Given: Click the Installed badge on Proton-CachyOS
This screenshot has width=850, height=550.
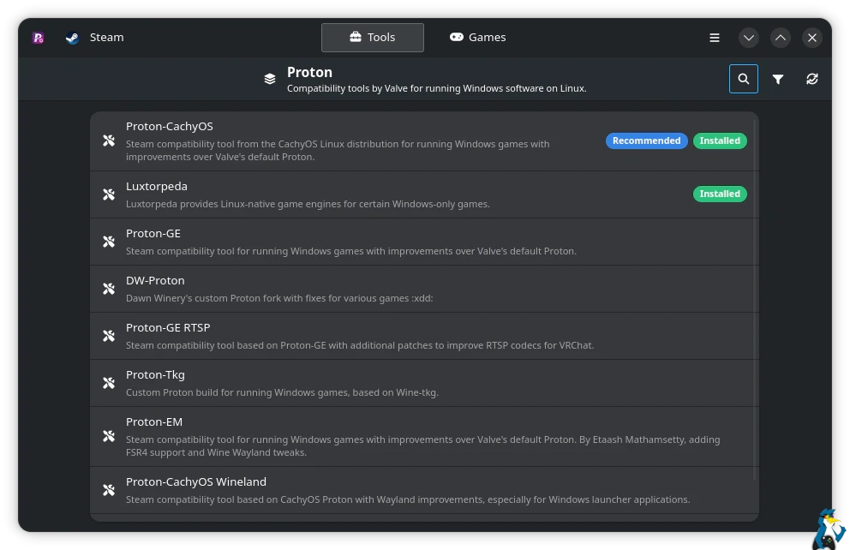Looking at the screenshot, I should (x=720, y=140).
